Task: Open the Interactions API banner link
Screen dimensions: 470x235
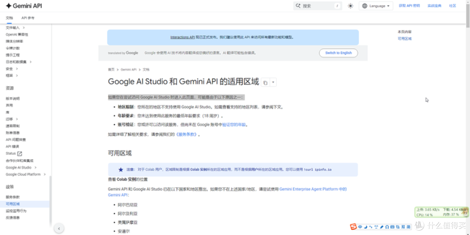Action: tap(182, 37)
